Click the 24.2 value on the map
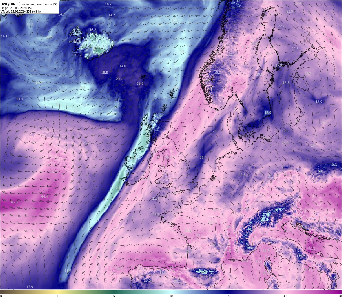Viewport: 342px width, 298px height. pos(130,218)
